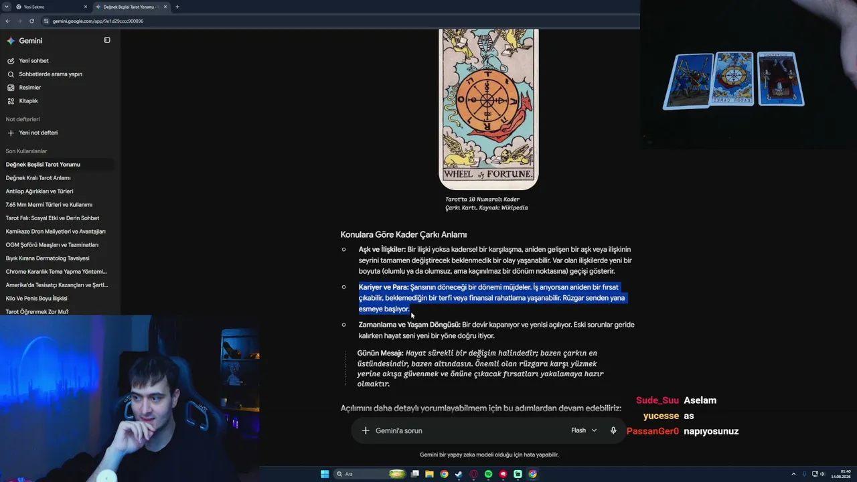Viewport: 857px width, 482px height.
Task: Reload the page with the refresh icon
Action: tap(31, 21)
